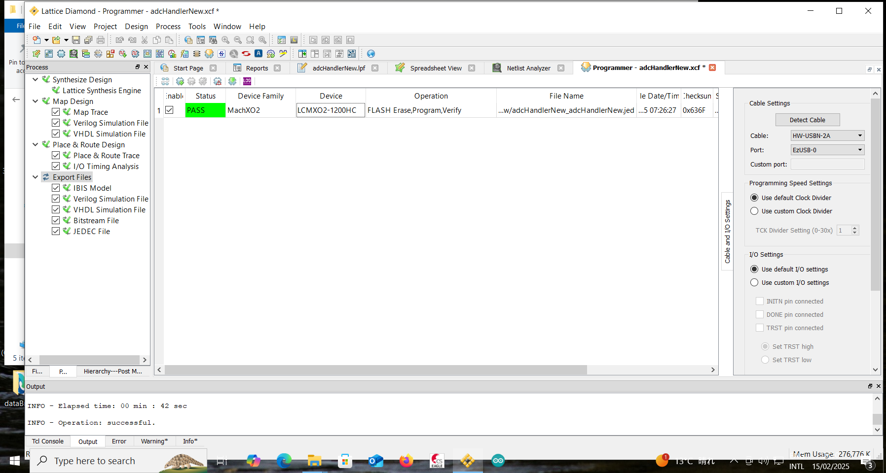
Task: Click the blue A Active-HDL icon
Action: point(258,54)
